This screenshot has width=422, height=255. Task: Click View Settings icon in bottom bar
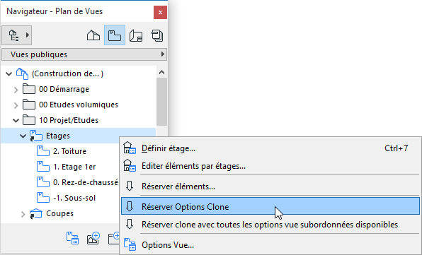(x=72, y=238)
